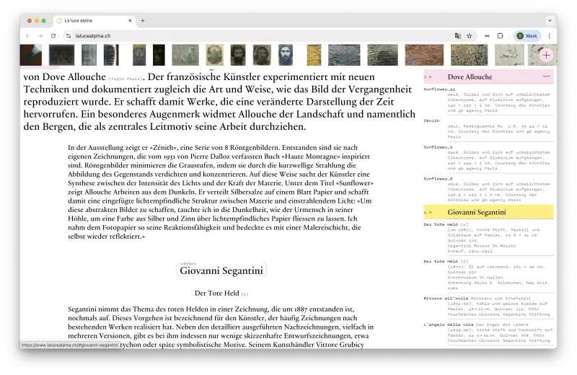The height and width of the screenshot is (375, 577).
Task: Click the site info icon in address bar
Action: coord(69,36)
